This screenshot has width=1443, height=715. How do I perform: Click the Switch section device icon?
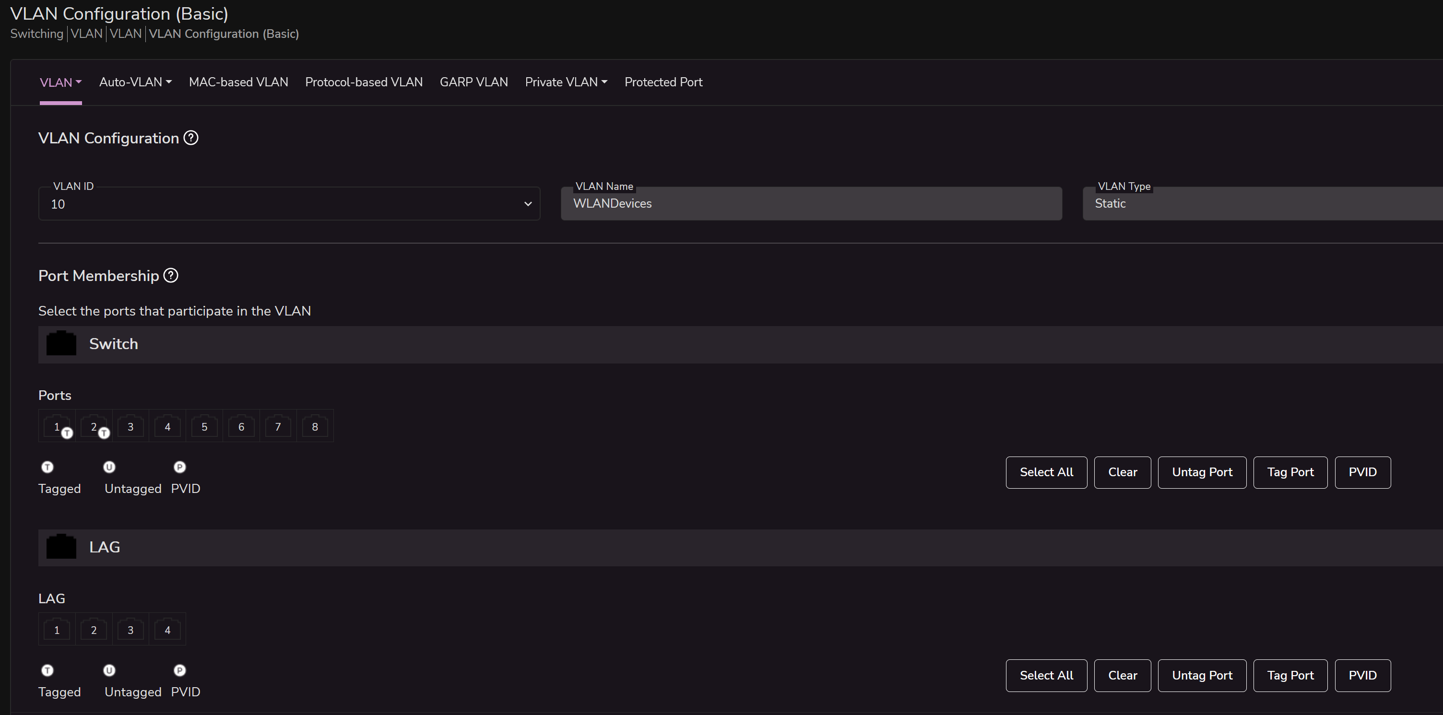click(x=61, y=344)
